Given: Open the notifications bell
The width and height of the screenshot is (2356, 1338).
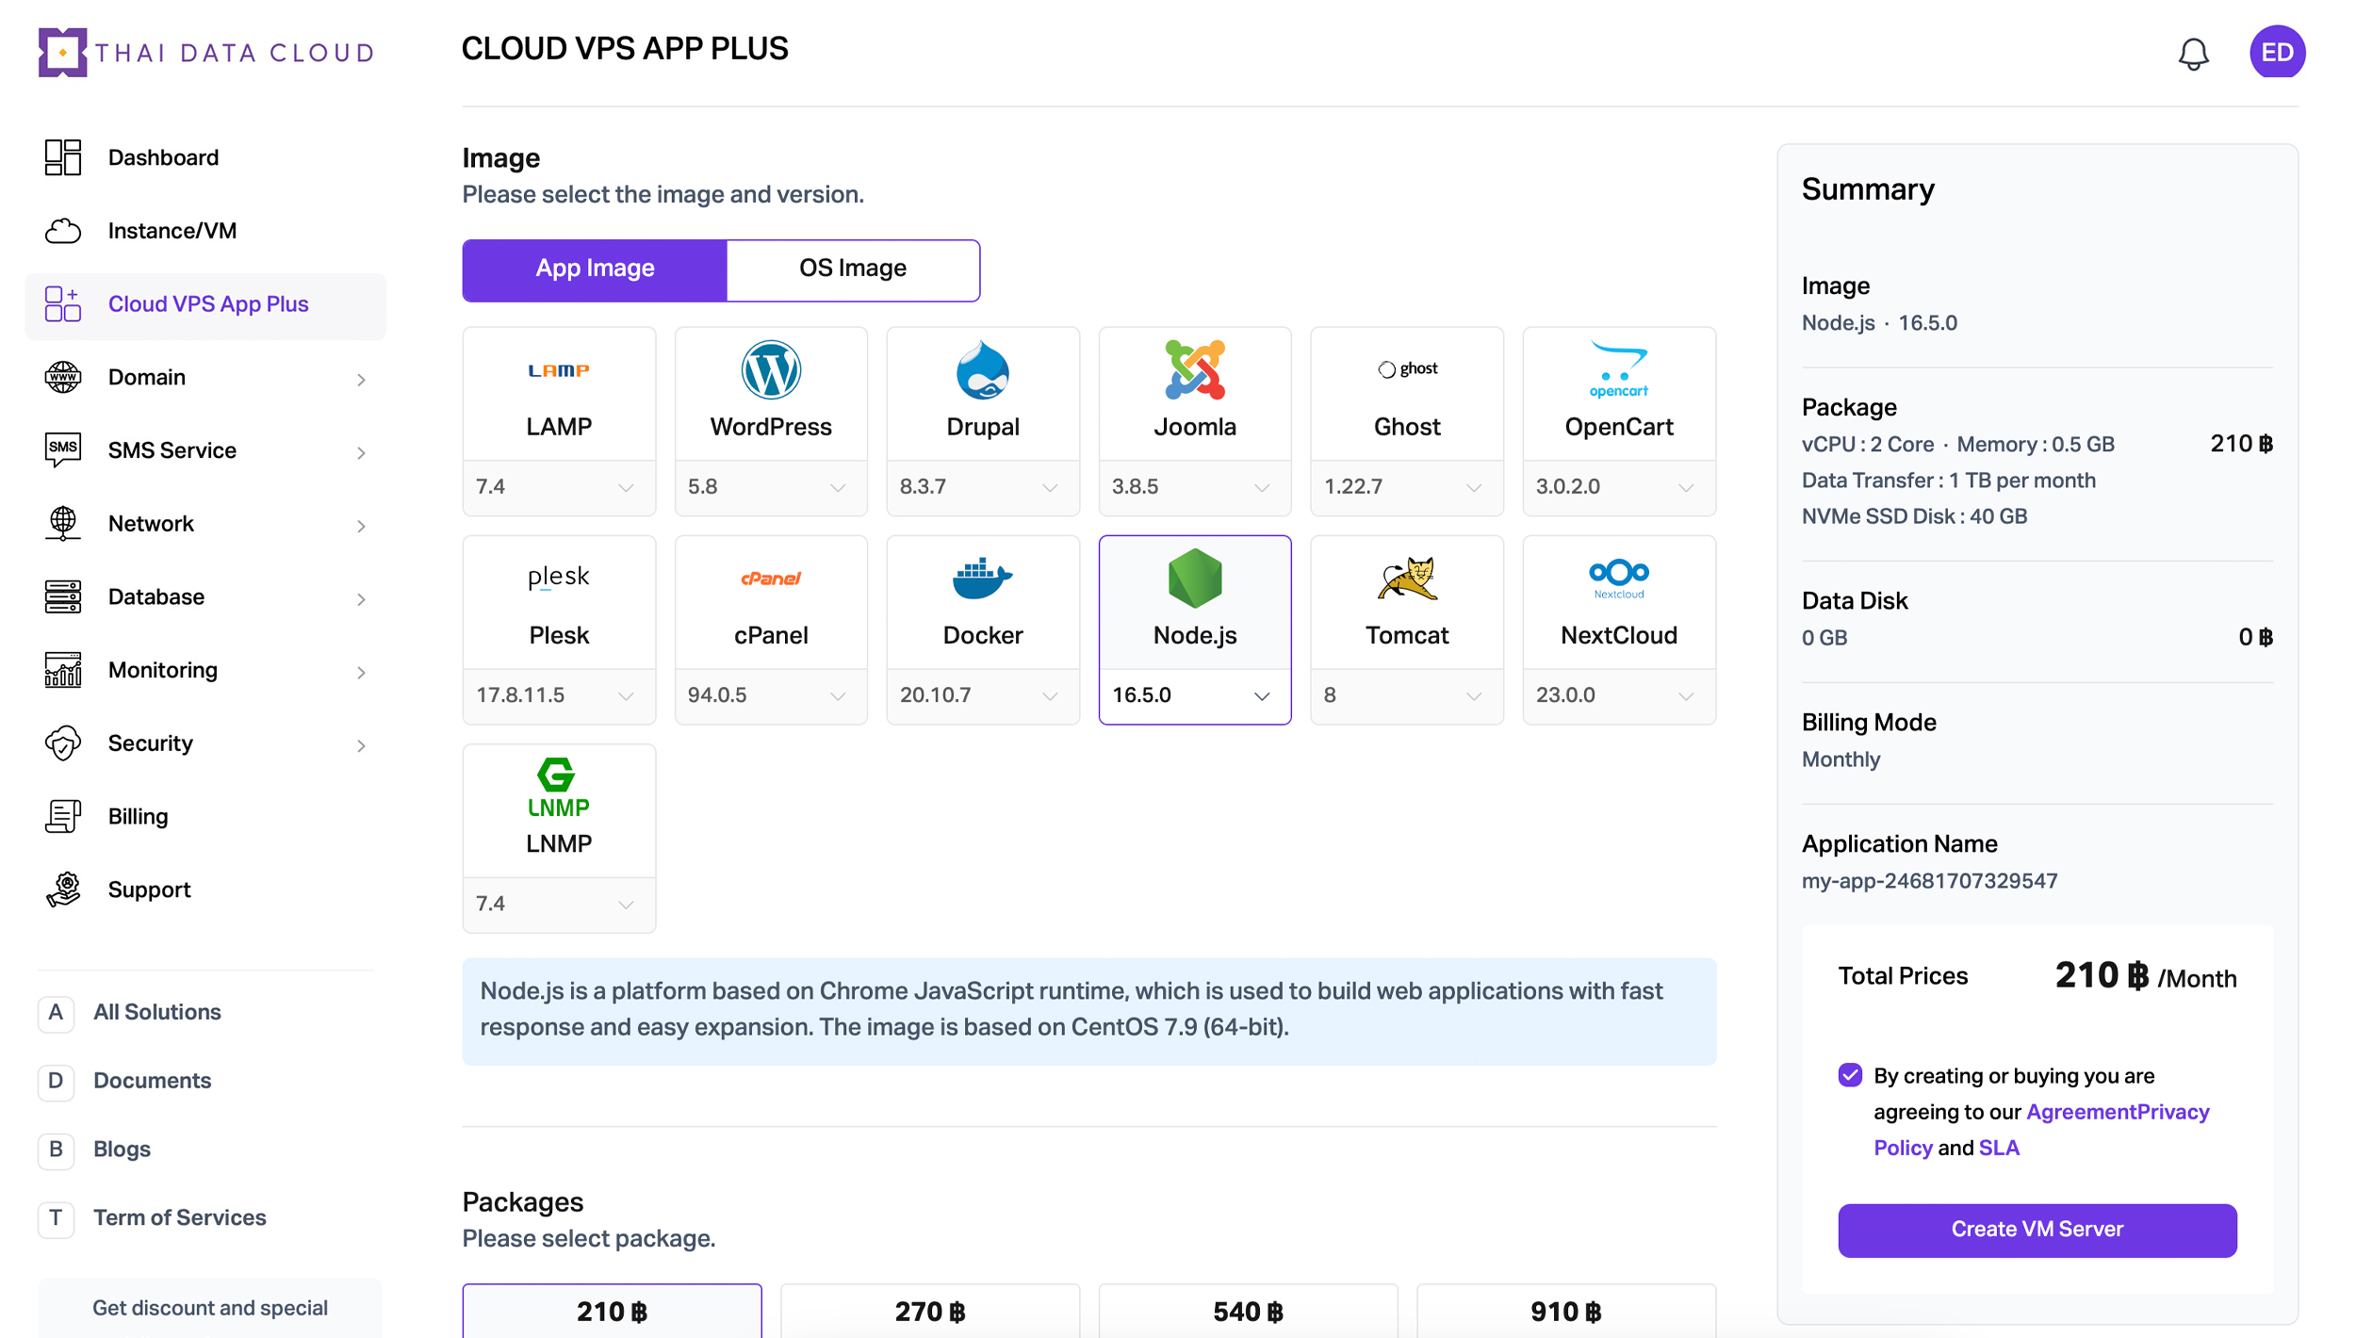Looking at the screenshot, I should 2193,53.
